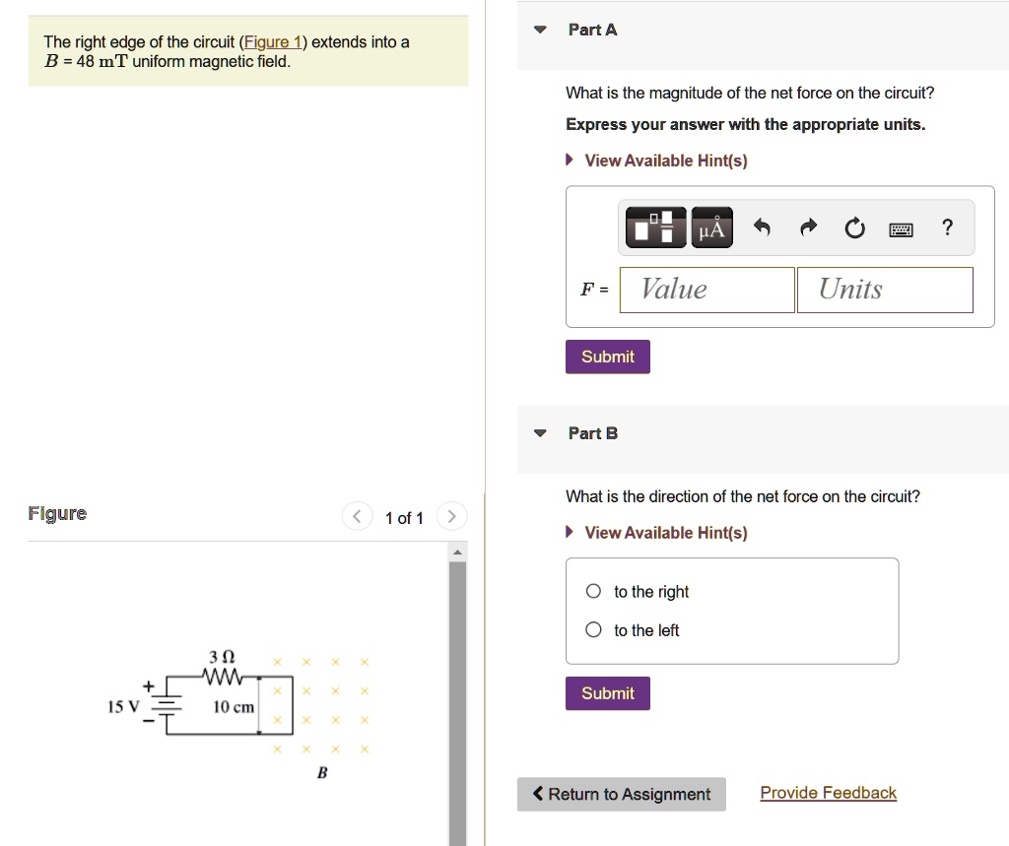Click the reset answer icon
Screen dimensions: 1009x846
click(x=854, y=227)
